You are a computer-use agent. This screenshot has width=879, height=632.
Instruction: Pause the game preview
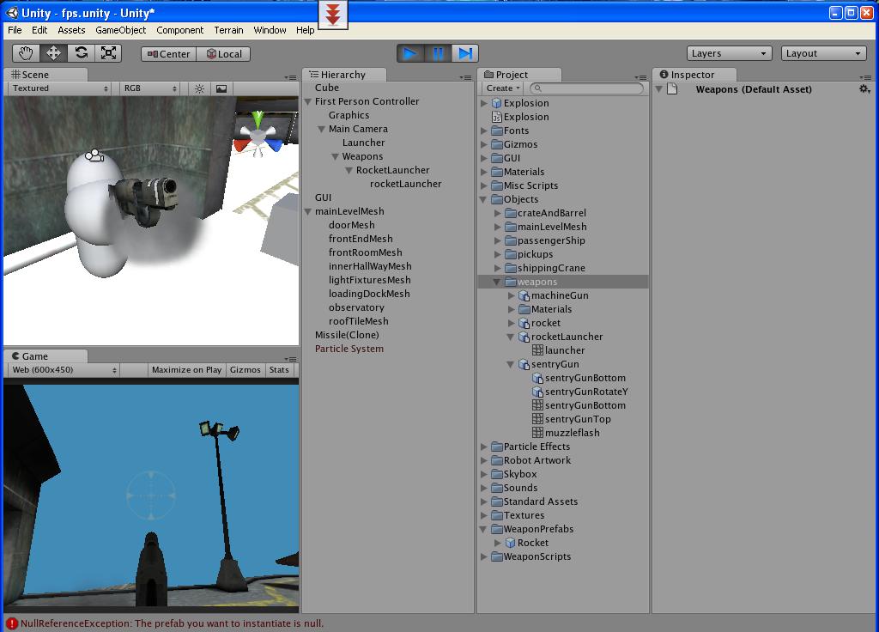(x=438, y=53)
